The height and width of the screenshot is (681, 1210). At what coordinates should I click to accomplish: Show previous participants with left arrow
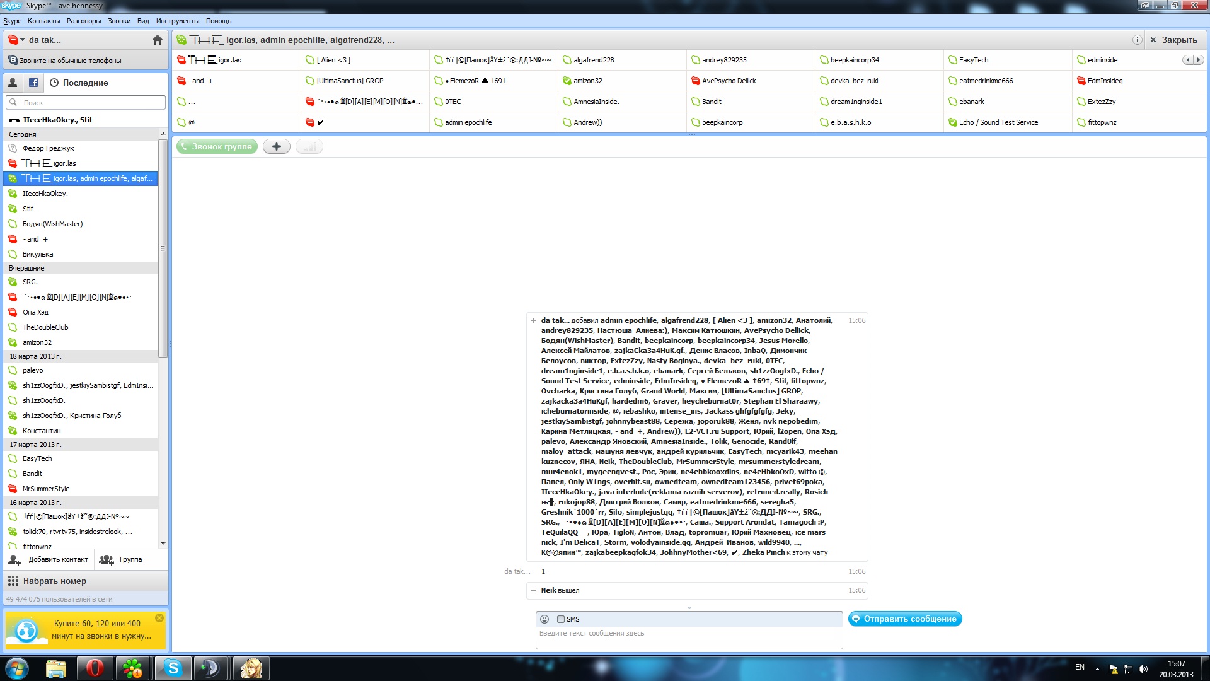pos(1188,60)
